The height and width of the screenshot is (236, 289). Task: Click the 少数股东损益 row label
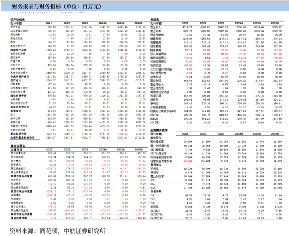point(158,107)
